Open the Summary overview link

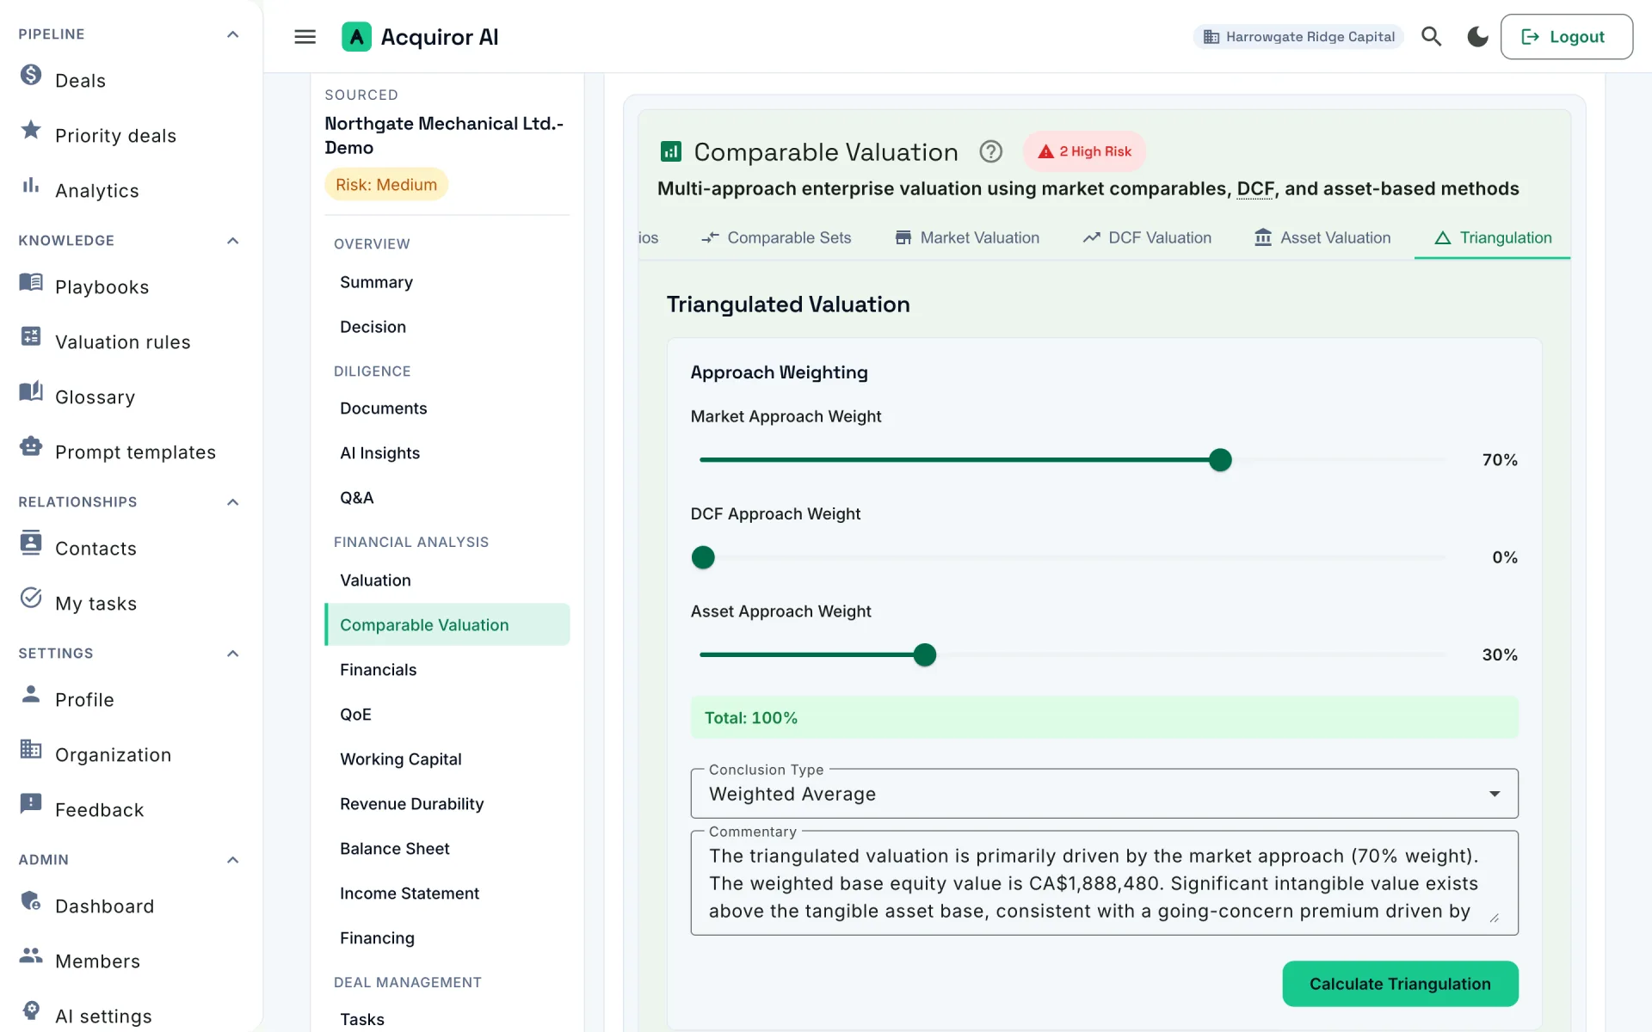coord(376,282)
